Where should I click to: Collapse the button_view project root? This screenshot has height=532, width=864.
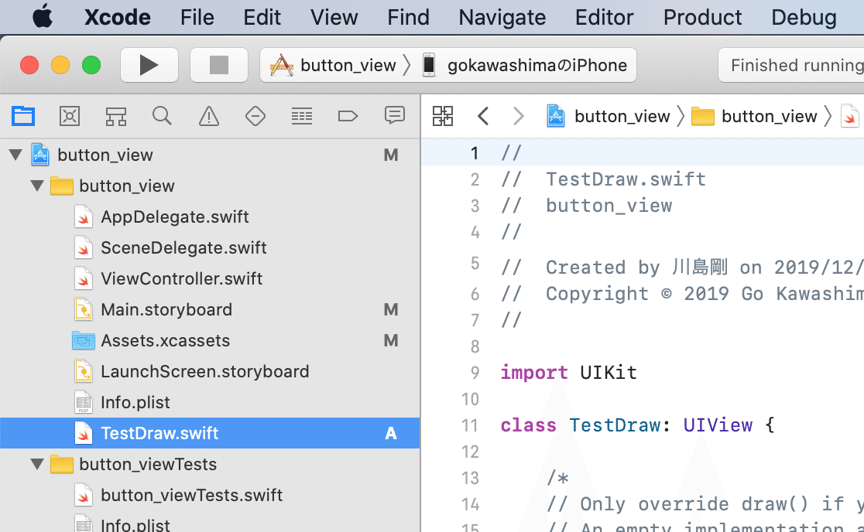pyautogui.click(x=15, y=155)
